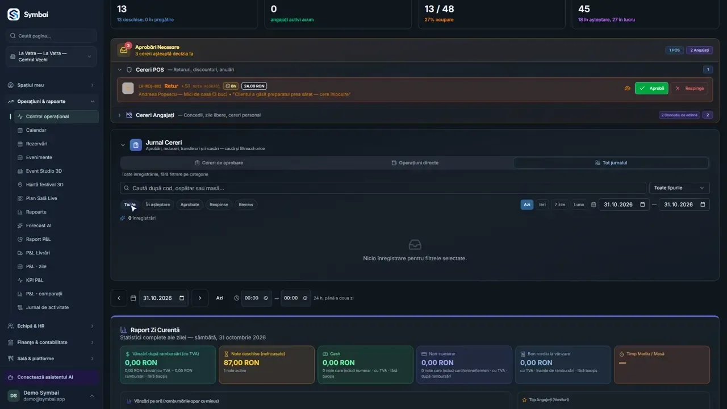Expand Finanțe & contabilitate section
The height and width of the screenshot is (409, 727).
pos(51,343)
